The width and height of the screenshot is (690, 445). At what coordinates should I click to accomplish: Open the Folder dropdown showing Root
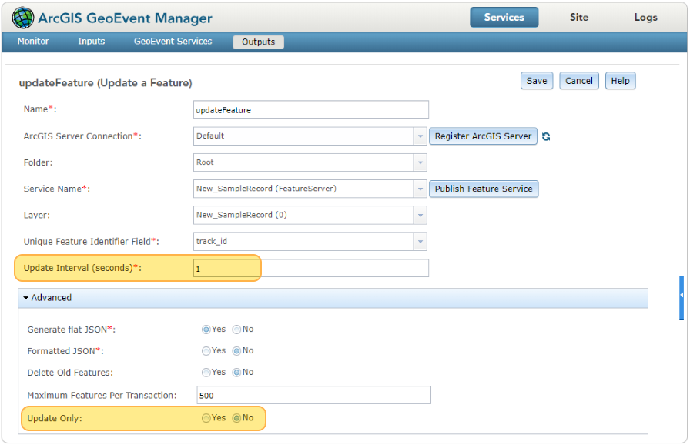[x=420, y=162]
